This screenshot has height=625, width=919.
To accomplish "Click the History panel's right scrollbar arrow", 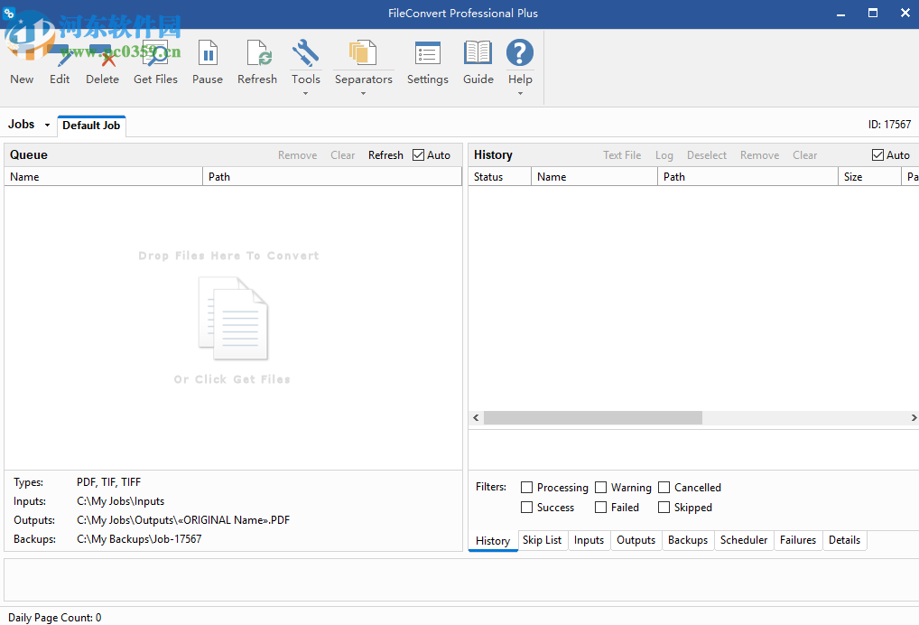I will (x=914, y=417).
